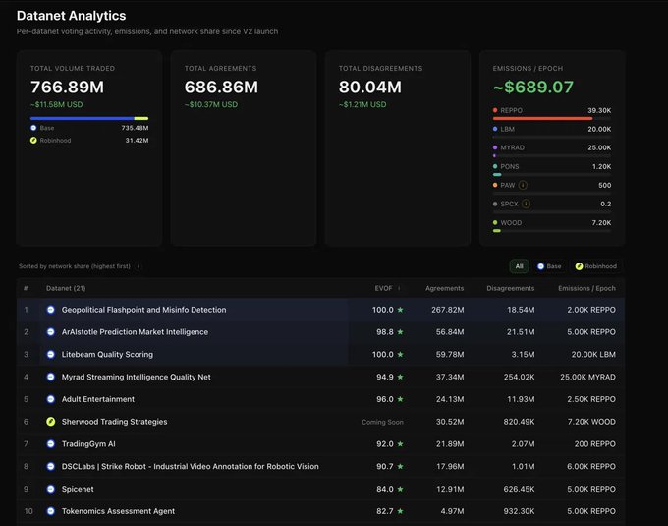The height and width of the screenshot is (526, 668).
Task: Click Robinhood icon for Sherwood Trading Strategies
Action: pyautogui.click(x=51, y=422)
